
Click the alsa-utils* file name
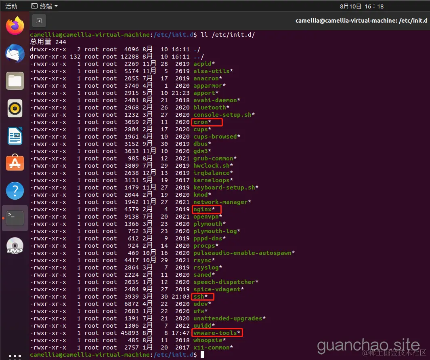(x=213, y=71)
